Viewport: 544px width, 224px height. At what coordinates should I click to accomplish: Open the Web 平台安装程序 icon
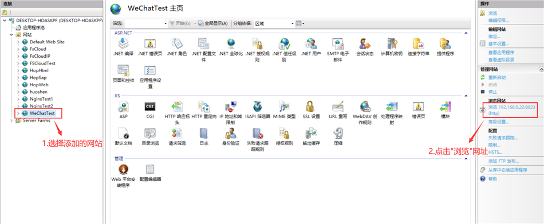click(124, 169)
